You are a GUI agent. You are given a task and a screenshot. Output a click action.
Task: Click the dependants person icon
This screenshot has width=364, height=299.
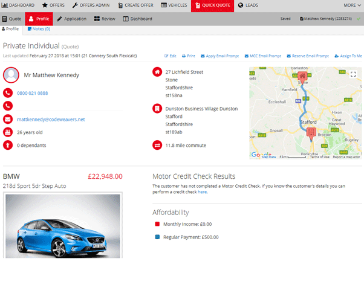pos(8,145)
